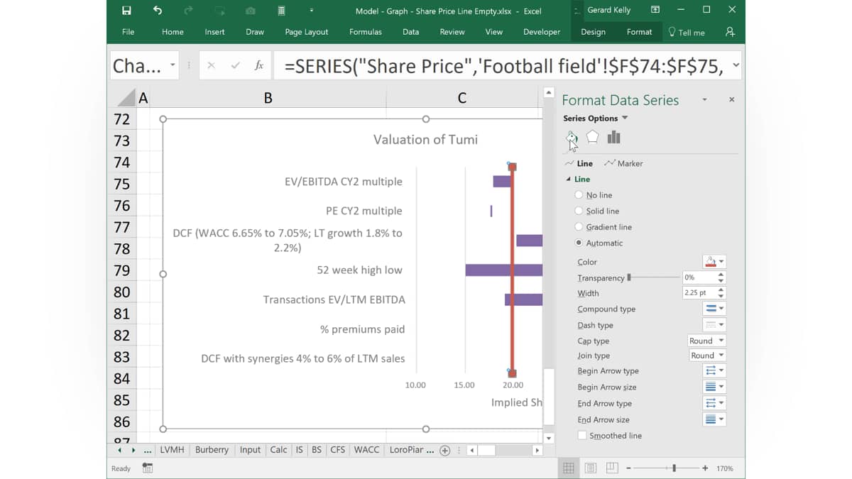
Task: Switch to the Marker sub-tab
Action: point(623,163)
